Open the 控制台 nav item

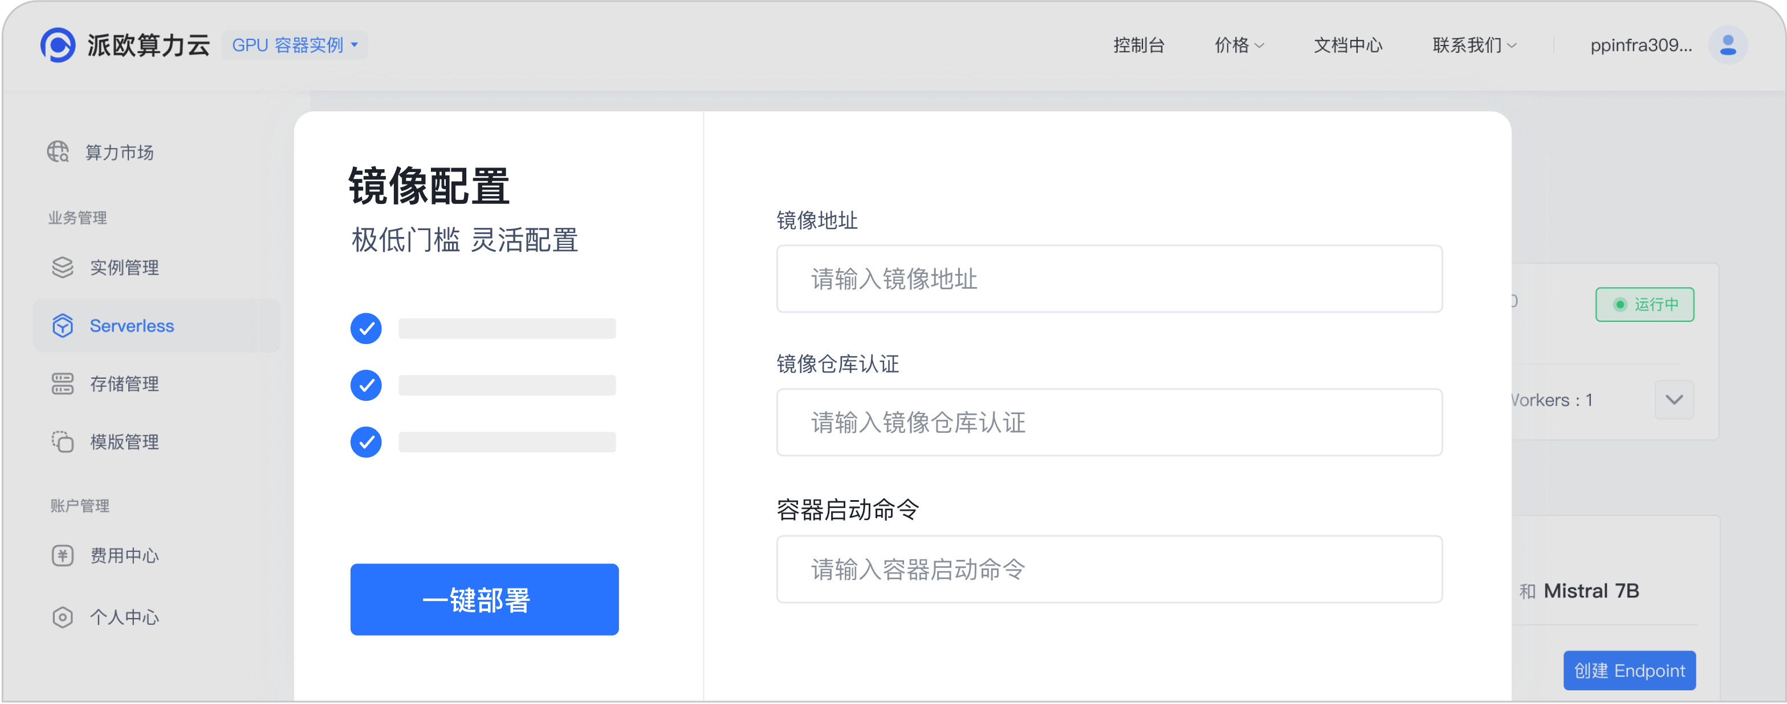pyautogui.click(x=1138, y=45)
